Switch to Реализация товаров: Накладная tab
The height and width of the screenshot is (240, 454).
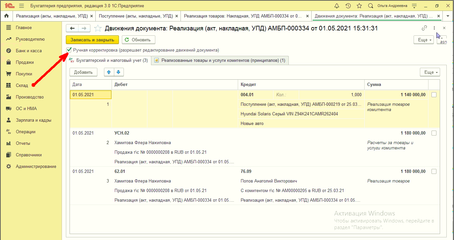point(243,16)
